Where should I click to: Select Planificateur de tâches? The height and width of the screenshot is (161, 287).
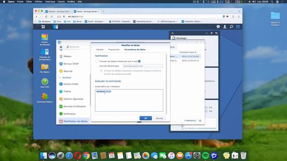pyautogui.click(x=74, y=121)
